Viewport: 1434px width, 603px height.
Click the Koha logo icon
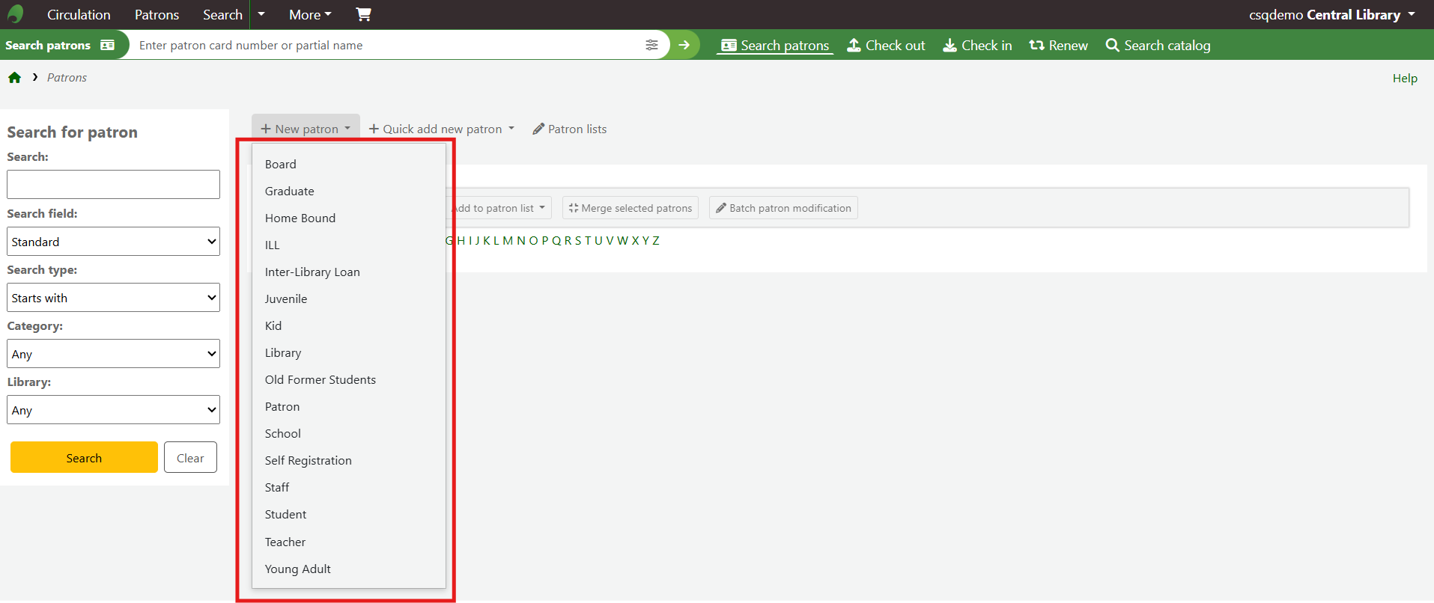(x=16, y=14)
